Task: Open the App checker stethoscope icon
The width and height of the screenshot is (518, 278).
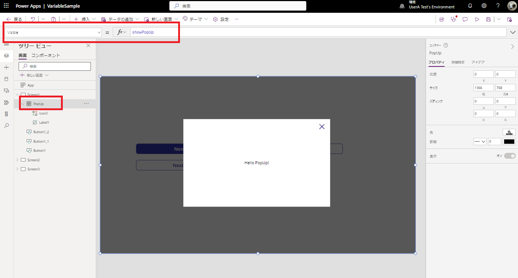Action: (453, 19)
